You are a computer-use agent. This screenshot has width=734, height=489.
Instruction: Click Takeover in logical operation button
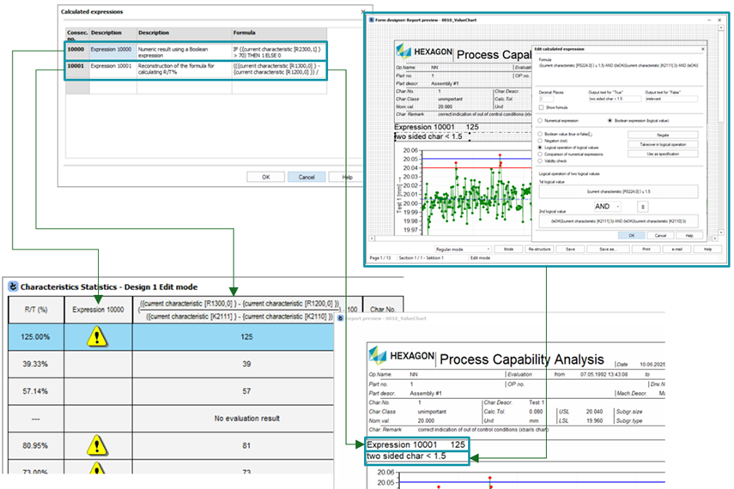(x=663, y=145)
